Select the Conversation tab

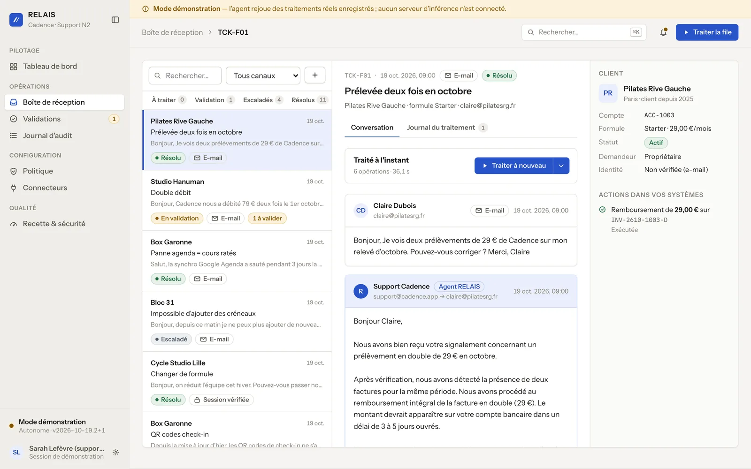(372, 128)
